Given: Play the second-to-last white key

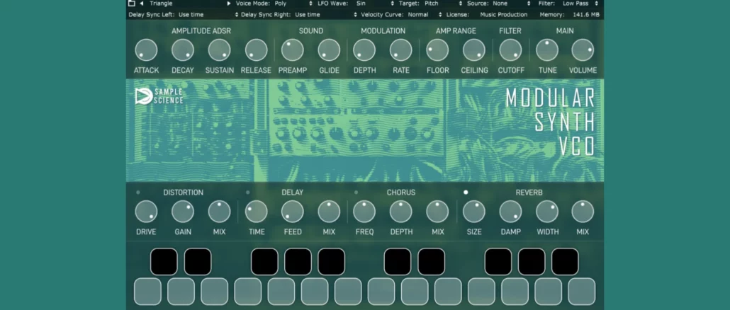Looking at the screenshot, I should [x=549, y=292].
